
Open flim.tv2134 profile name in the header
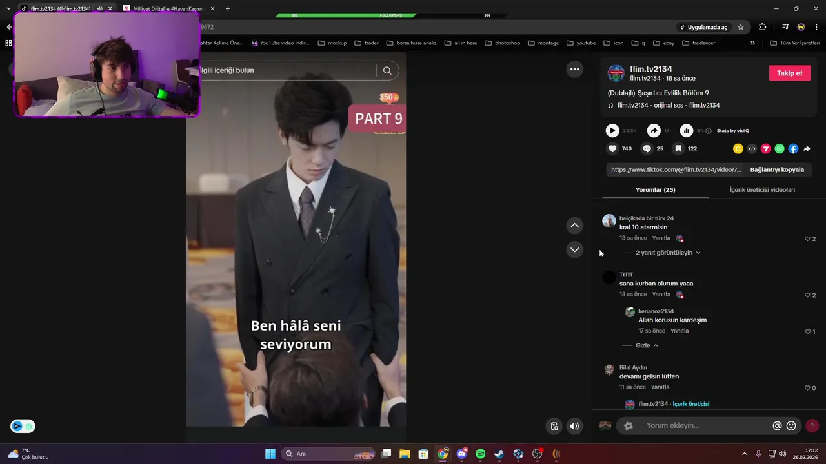click(x=650, y=69)
